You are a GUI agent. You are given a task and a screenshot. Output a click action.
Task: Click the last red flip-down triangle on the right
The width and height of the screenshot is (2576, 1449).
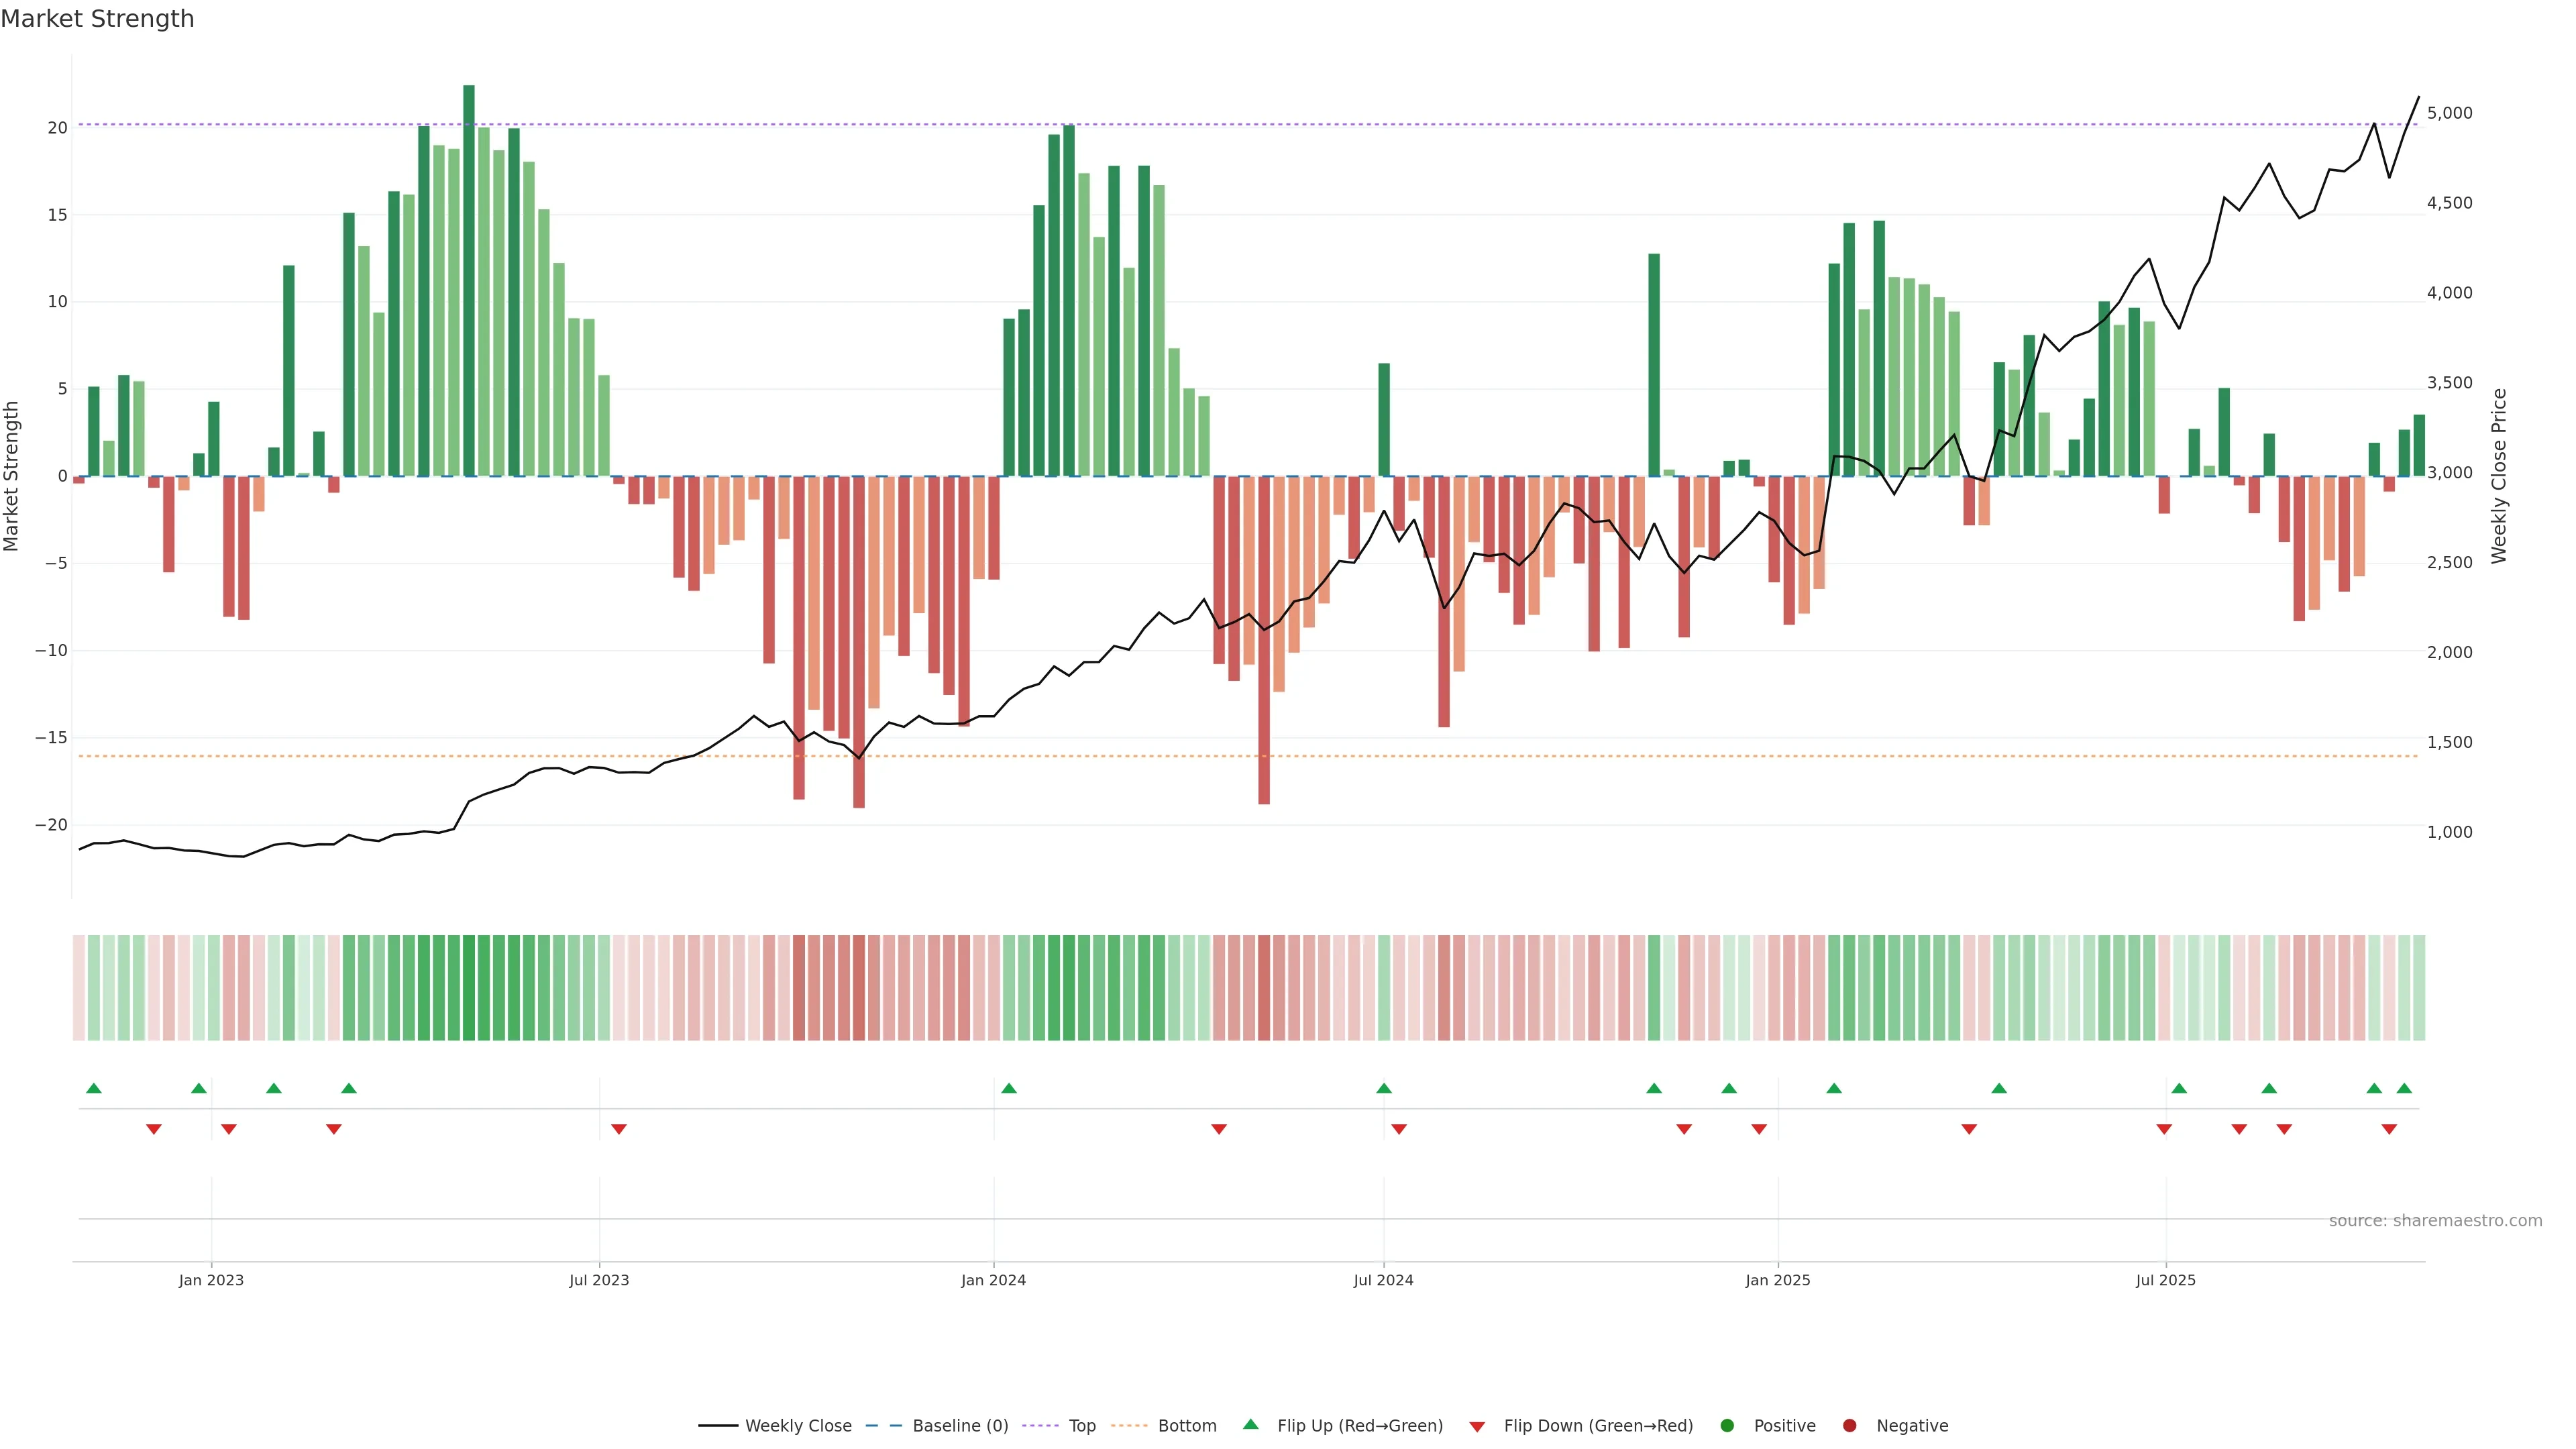[2389, 1129]
